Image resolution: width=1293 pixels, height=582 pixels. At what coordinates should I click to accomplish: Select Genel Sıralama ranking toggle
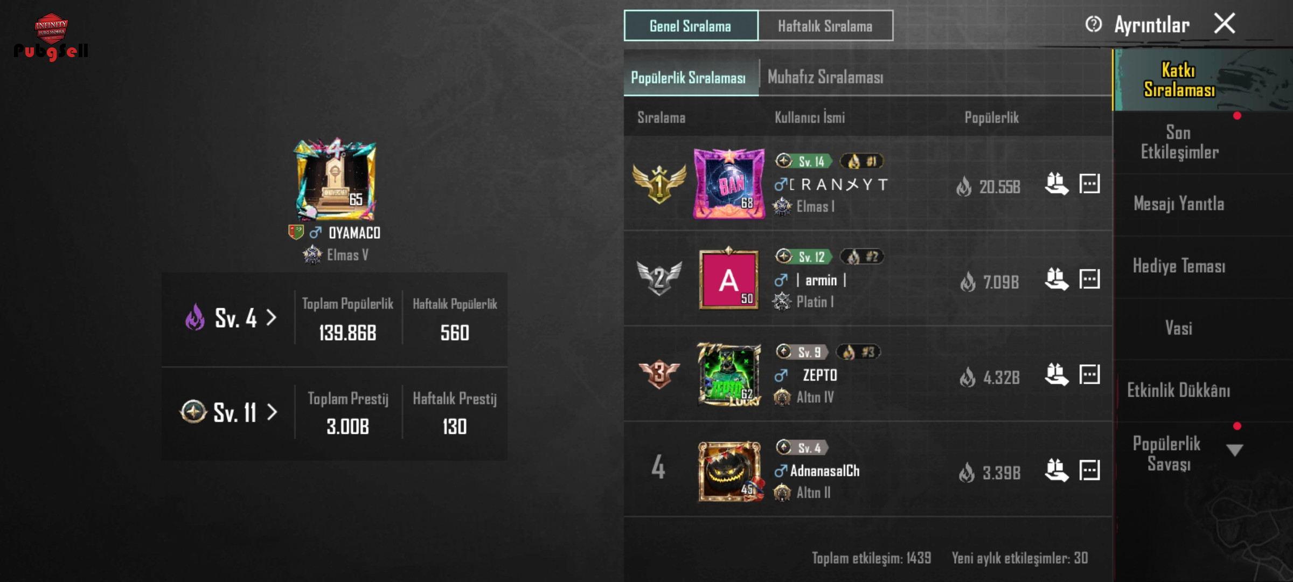click(691, 26)
